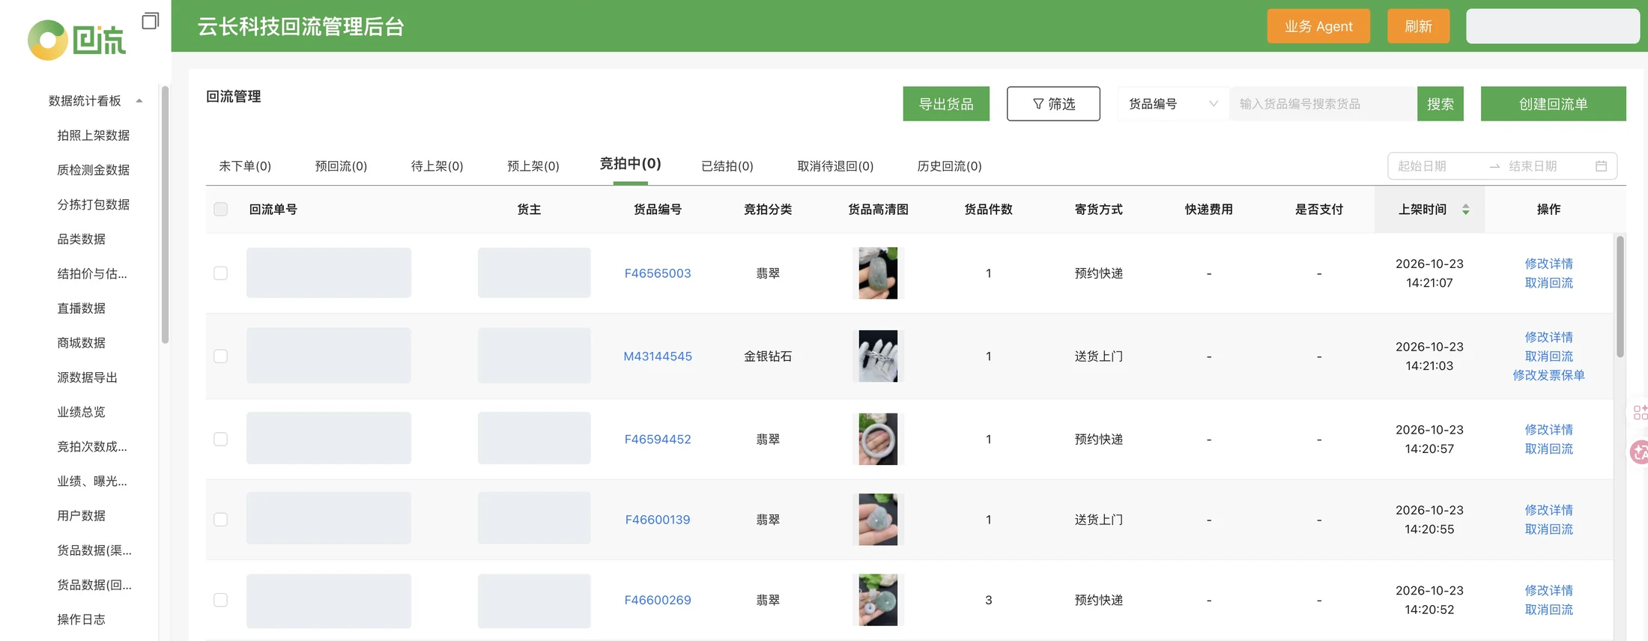The width and height of the screenshot is (1648, 641).
Task: Click the 创建回流单 button
Action: pyautogui.click(x=1553, y=104)
